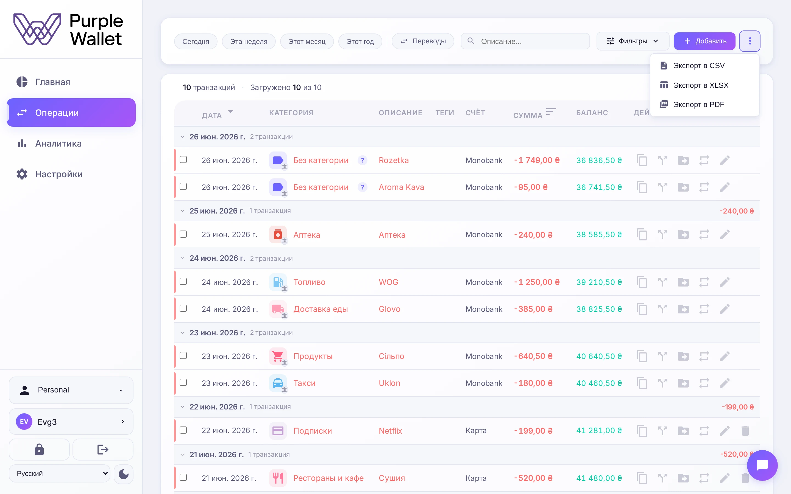
Task: Select the Uklon taxi transaction checkbox
Action: [183, 382]
